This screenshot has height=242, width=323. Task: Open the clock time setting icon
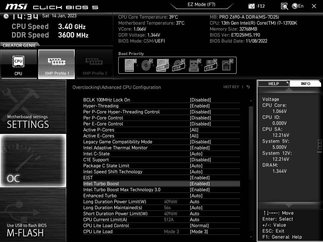[6, 16]
